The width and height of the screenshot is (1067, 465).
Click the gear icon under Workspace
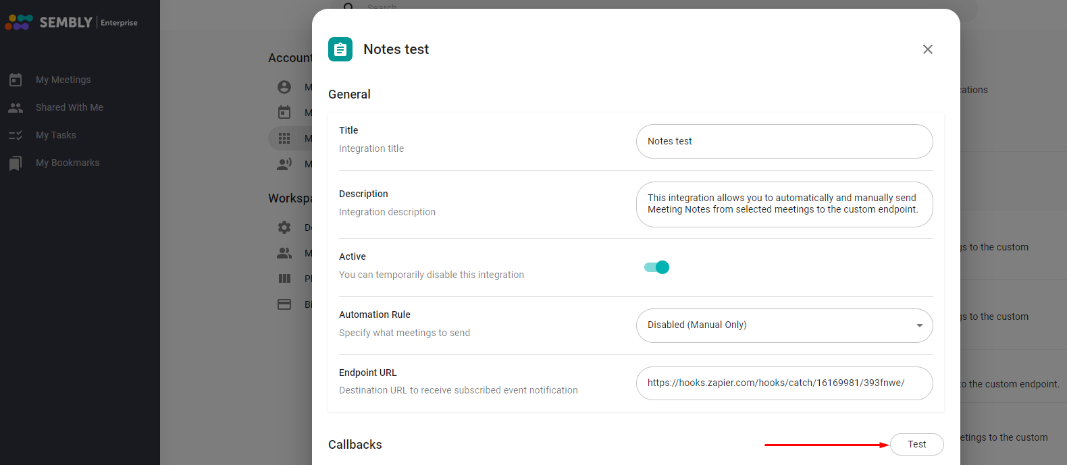(x=284, y=227)
